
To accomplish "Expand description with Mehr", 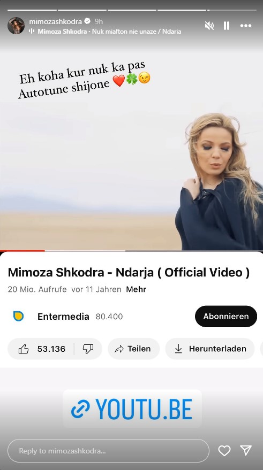I will pos(136,289).
